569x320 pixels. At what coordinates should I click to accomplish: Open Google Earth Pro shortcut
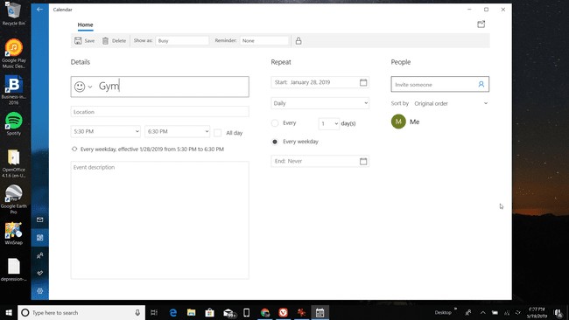(14, 199)
